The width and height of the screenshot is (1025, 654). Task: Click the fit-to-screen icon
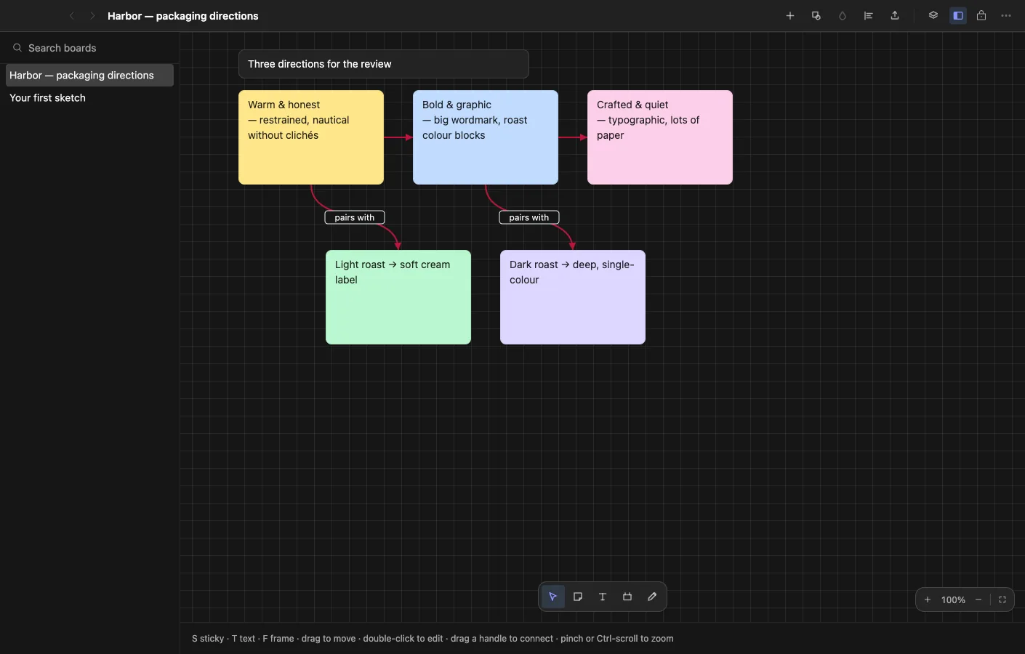[x=1002, y=599]
